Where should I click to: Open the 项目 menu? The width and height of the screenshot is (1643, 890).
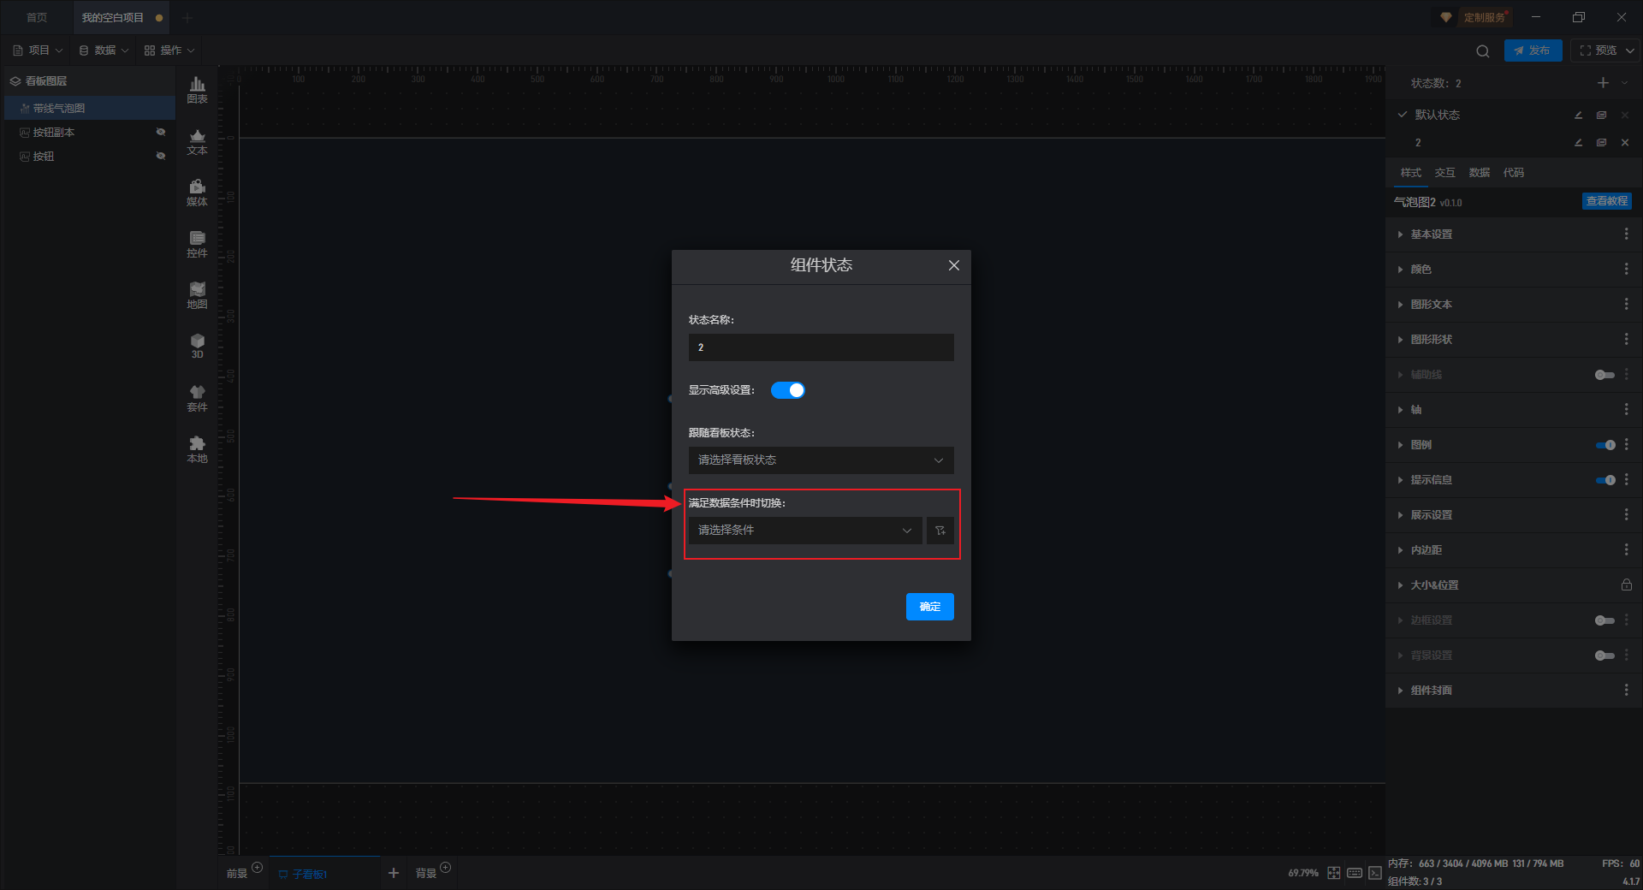point(38,50)
